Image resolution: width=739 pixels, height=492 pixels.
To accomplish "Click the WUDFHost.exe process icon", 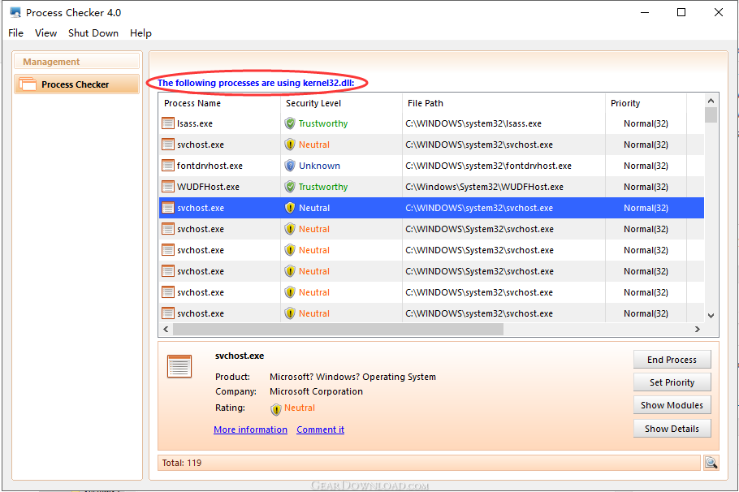I will 168,187.
